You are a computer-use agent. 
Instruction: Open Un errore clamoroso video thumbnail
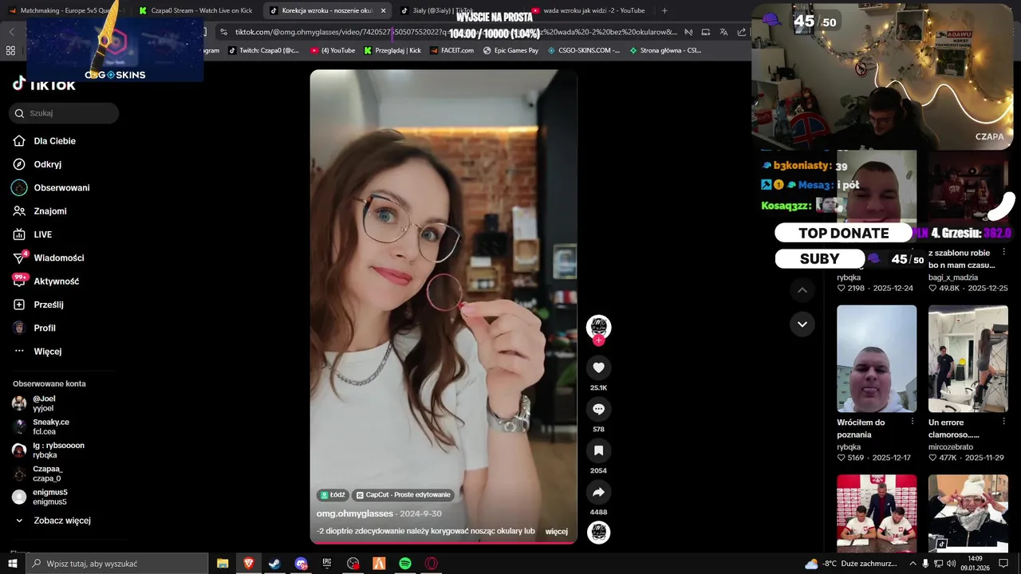968,358
